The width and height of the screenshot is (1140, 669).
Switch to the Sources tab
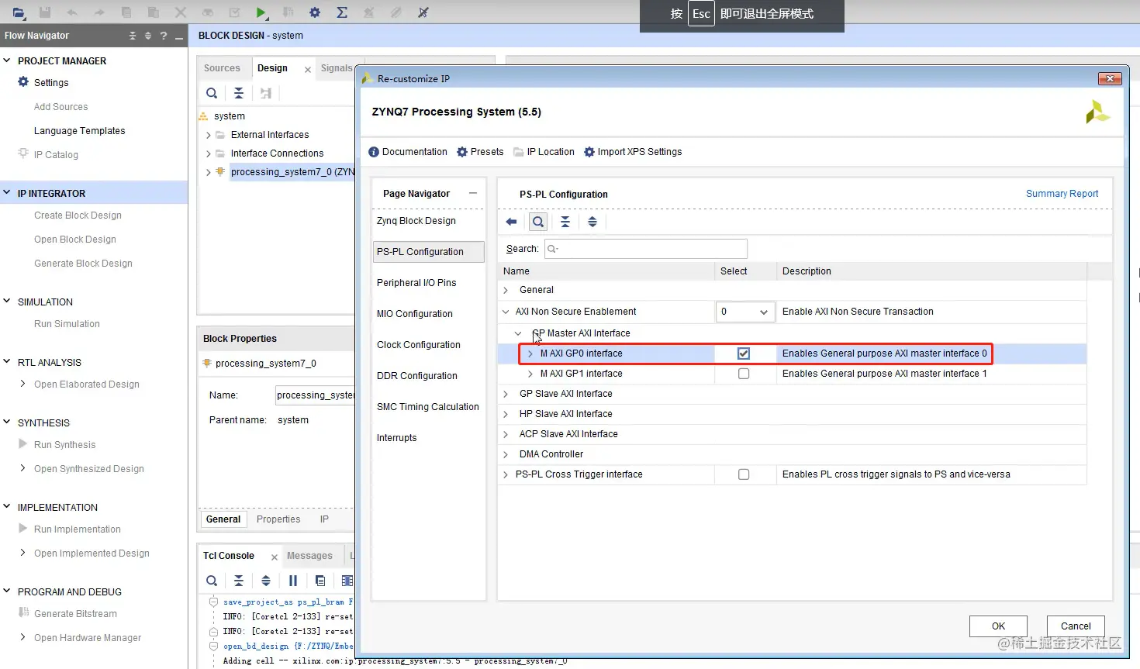click(222, 68)
